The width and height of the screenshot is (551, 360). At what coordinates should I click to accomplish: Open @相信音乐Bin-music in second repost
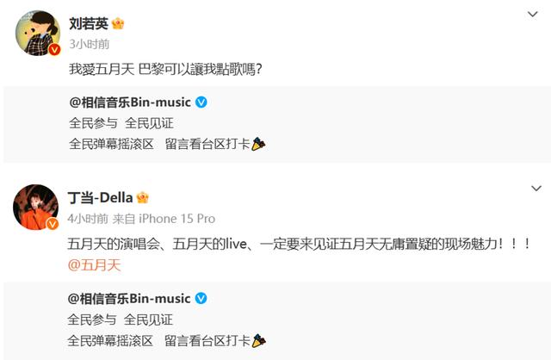click(129, 299)
